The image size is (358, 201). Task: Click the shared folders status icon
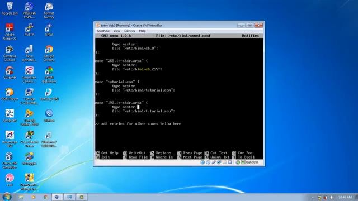pos(224,162)
